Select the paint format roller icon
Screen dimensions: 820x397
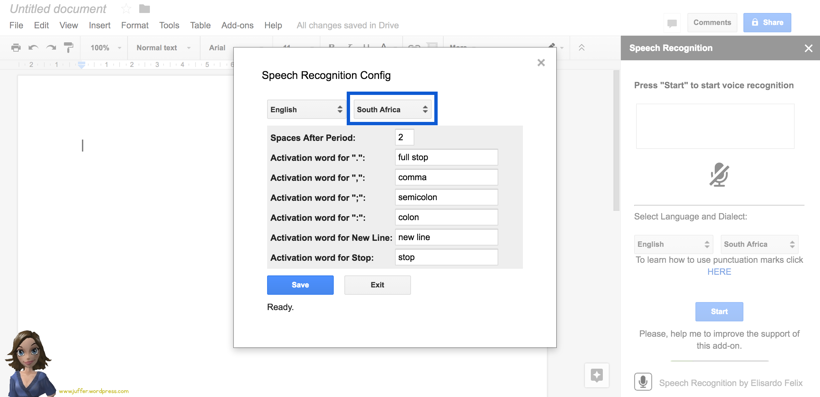click(x=69, y=48)
